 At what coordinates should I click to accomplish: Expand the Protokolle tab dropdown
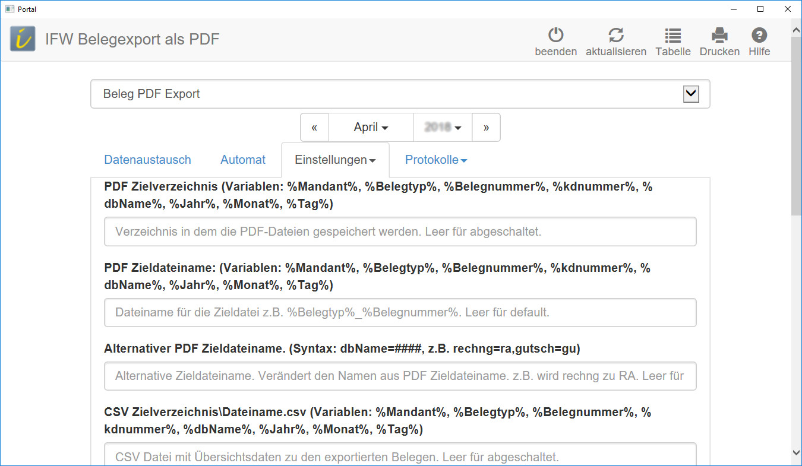435,160
